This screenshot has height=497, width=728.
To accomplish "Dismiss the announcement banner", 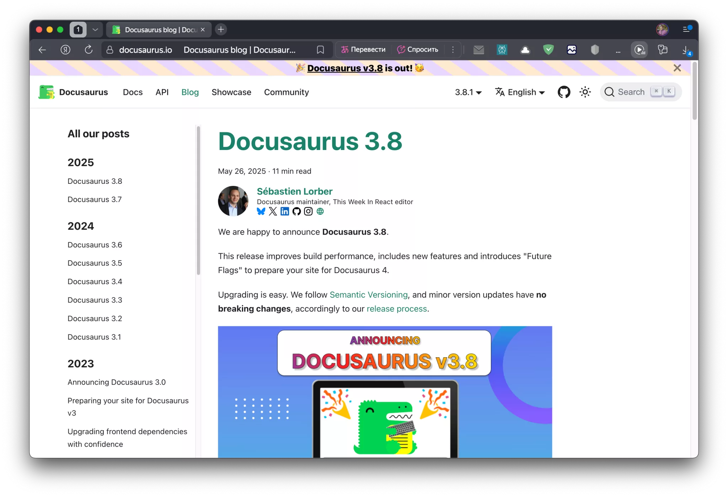I will point(677,68).
